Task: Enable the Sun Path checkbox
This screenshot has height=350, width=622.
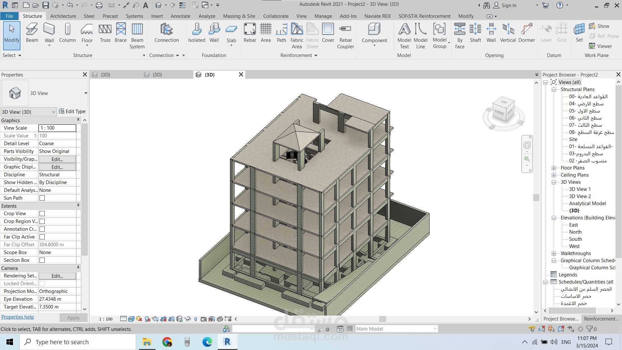Action: (x=42, y=198)
